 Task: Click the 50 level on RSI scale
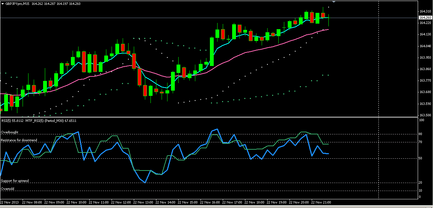coord(421,158)
